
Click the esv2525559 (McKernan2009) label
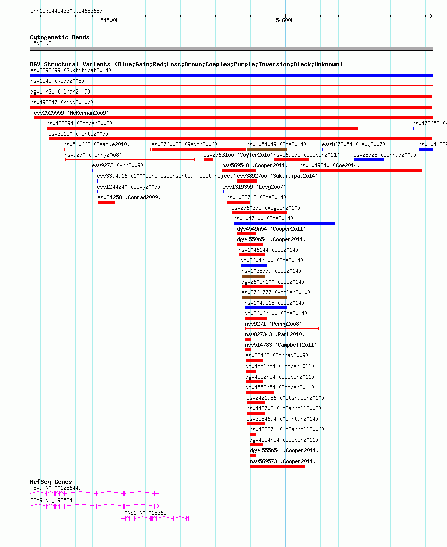point(71,113)
